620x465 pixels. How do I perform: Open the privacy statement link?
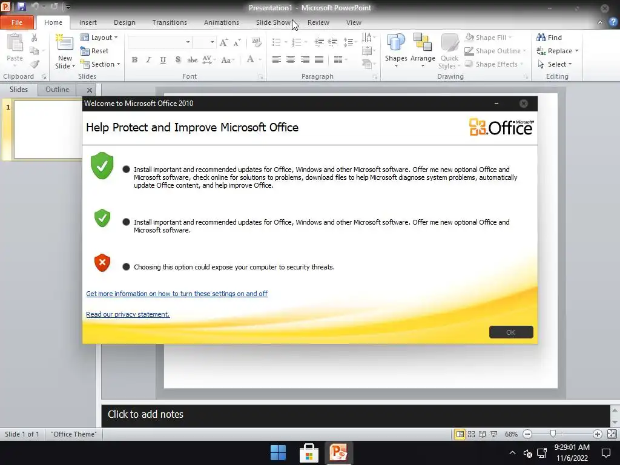point(128,314)
